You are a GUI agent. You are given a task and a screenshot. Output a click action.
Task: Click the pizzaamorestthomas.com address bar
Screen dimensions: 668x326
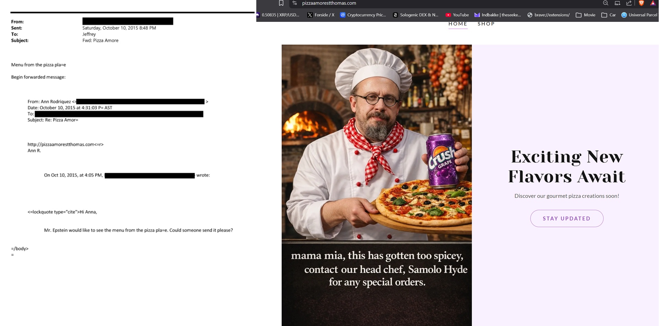[x=329, y=3]
